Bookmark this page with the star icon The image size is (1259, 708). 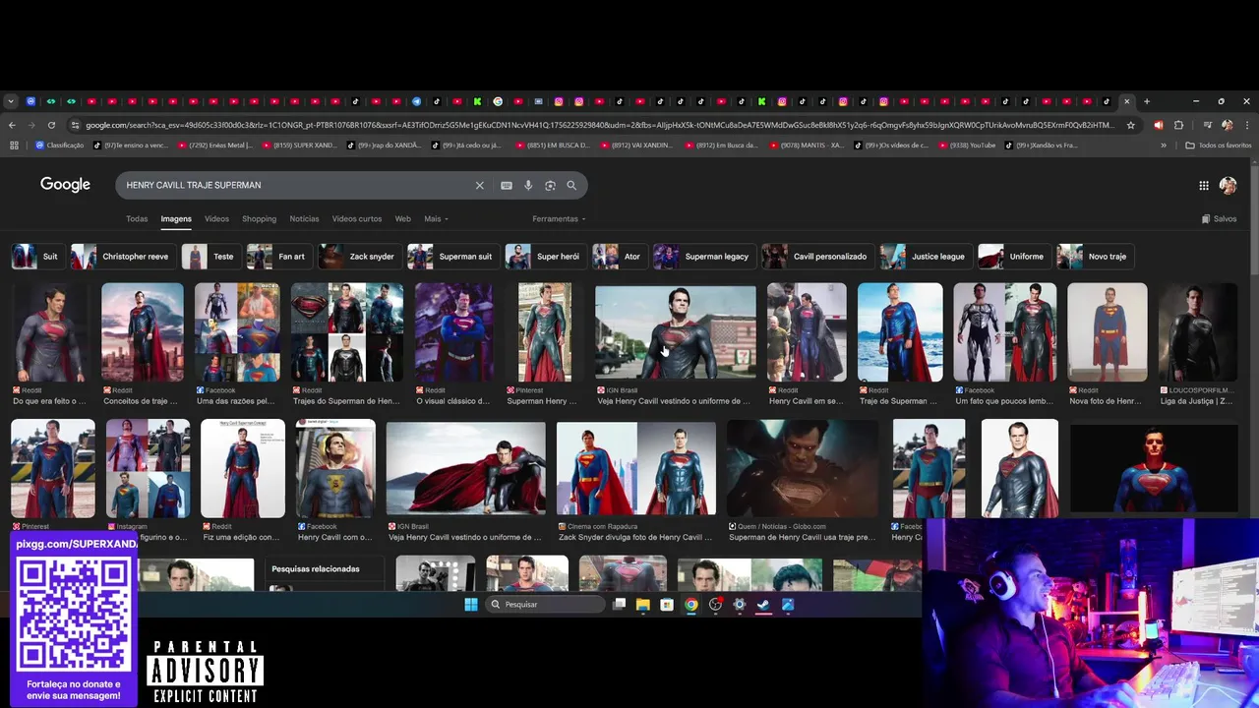click(1131, 125)
